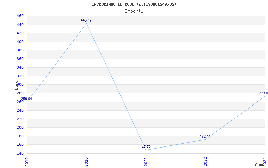Click the 2020 x-axis year label
268x168 pixels.
click(x=86, y=162)
